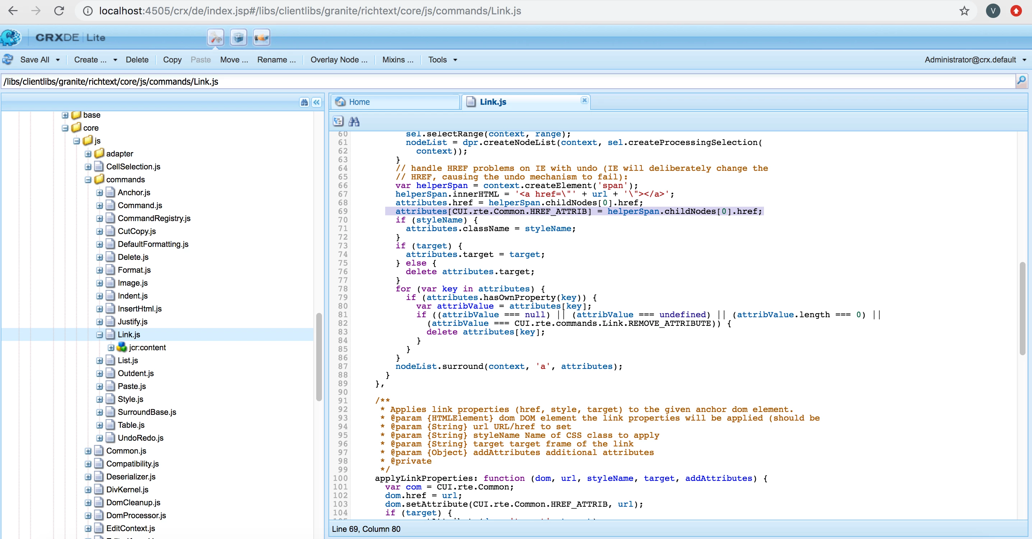
Task: Open the Package Manager cube icon
Action: click(238, 38)
